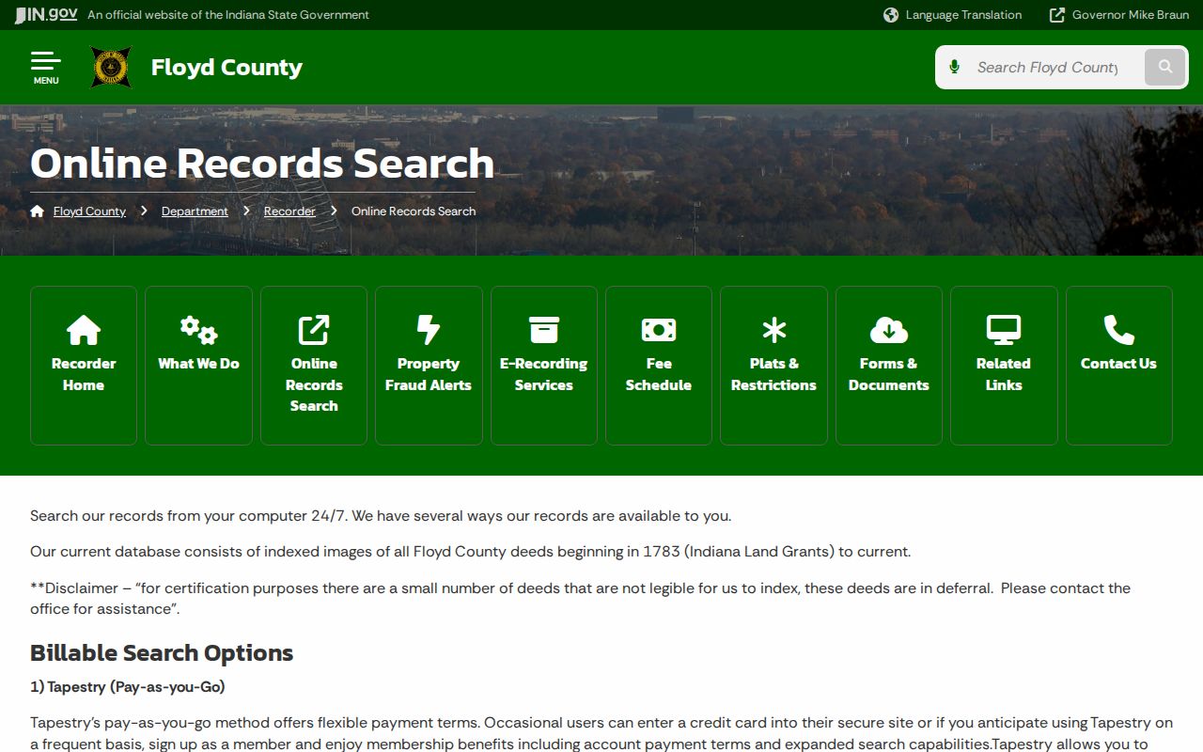The image size is (1203, 752).
Task: Click the Billable Search Options heading
Action: [x=162, y=652]
